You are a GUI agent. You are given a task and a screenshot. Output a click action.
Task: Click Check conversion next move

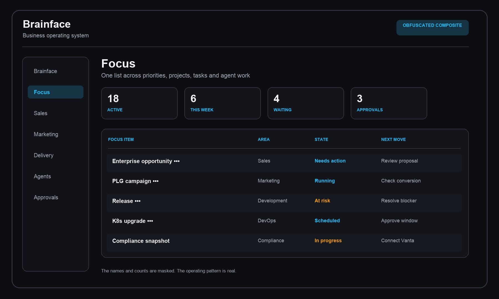tap(401, 181)
